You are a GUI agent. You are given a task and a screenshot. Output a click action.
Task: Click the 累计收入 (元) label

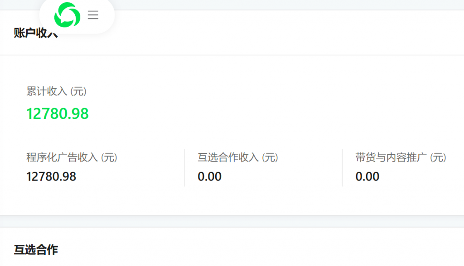(x=58, y=92)
